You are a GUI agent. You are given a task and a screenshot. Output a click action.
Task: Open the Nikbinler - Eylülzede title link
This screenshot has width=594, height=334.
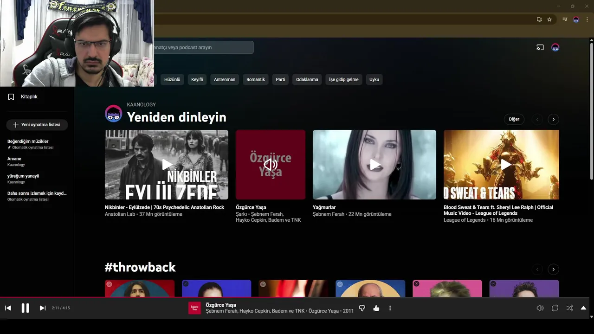[164, 207]
